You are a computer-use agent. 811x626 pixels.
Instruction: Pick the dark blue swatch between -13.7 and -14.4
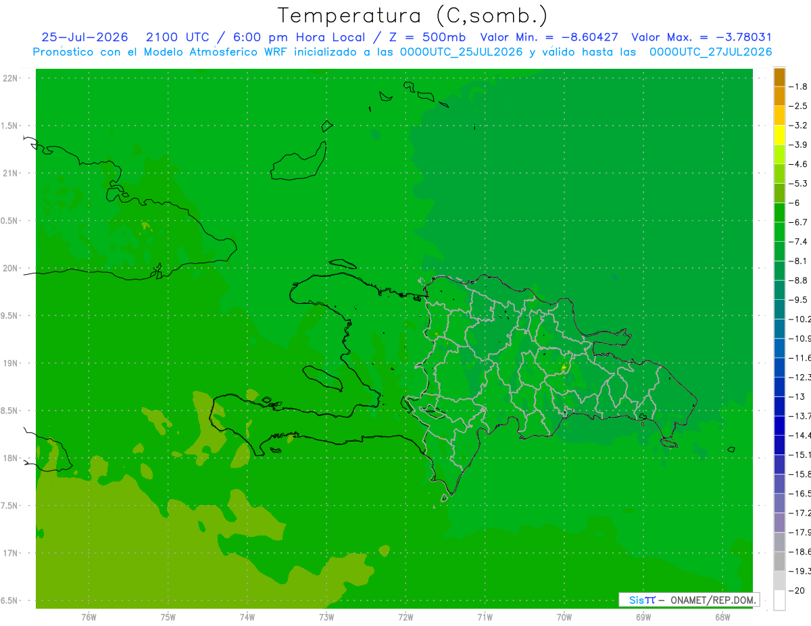coord(779,425)
